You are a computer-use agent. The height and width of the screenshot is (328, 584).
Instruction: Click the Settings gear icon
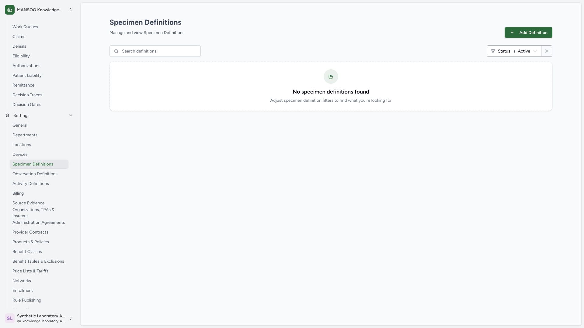(x=7, y=115)
